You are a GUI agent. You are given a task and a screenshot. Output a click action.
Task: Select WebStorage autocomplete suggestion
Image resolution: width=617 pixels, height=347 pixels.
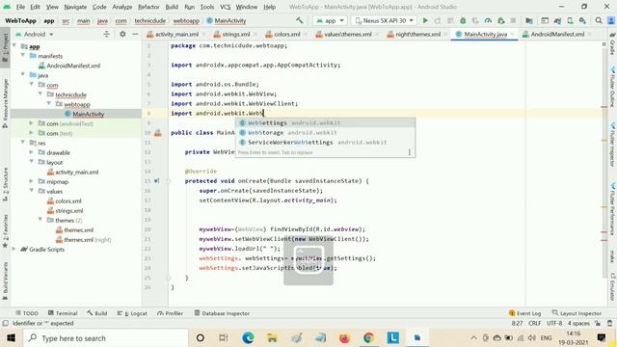325,133
